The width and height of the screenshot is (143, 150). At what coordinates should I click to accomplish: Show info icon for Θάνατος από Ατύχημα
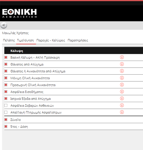(122, 64)
